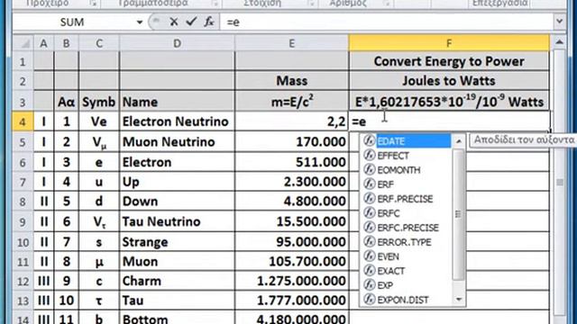Select ERFC function suggestion
Viewport: 577px width, 324px height.
(406, 213)
